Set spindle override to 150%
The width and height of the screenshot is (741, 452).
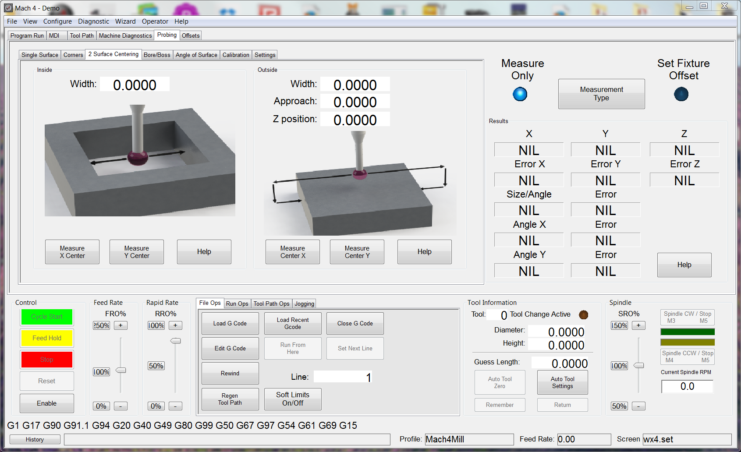(x=619, y=325)
